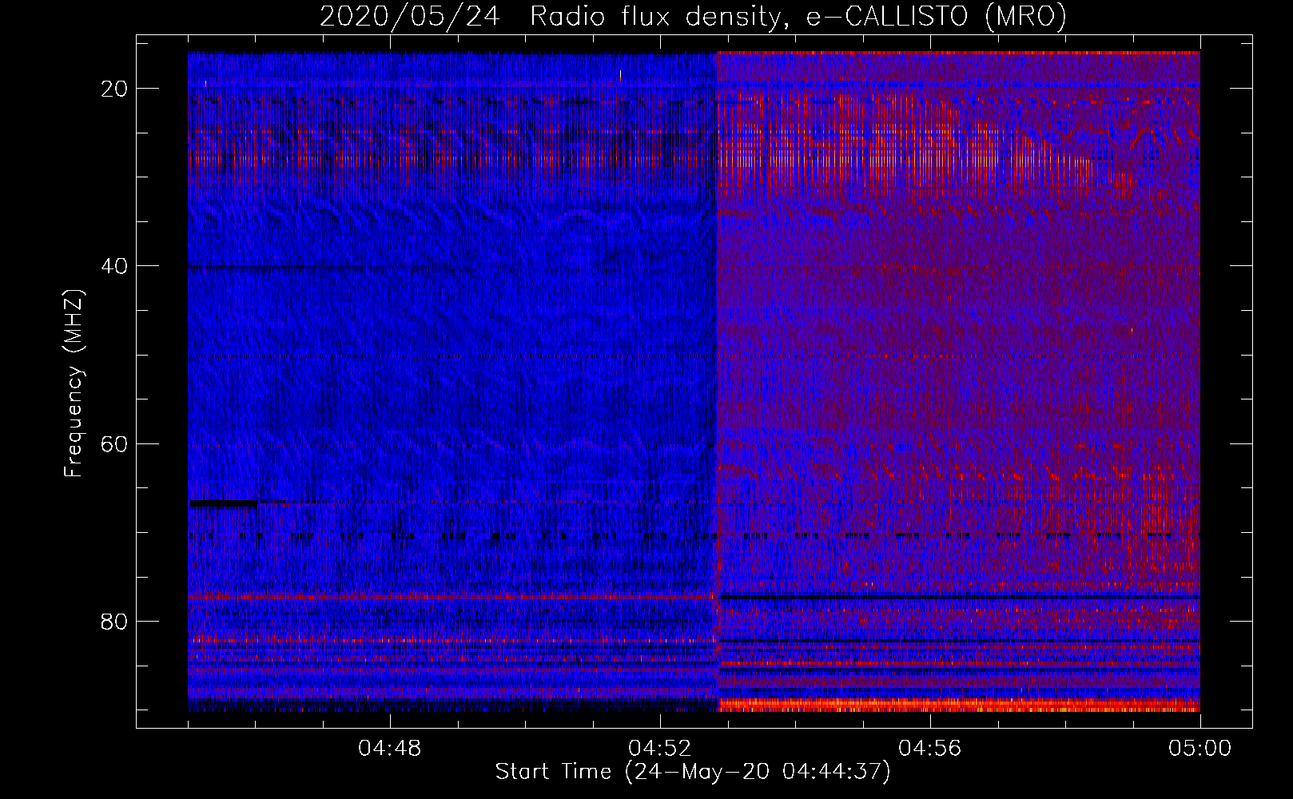The height and width of the screenshot is (799, 1293).
Task: Select the "Frequency (MHZ)" y-axis label
Action: pos(74,384)
